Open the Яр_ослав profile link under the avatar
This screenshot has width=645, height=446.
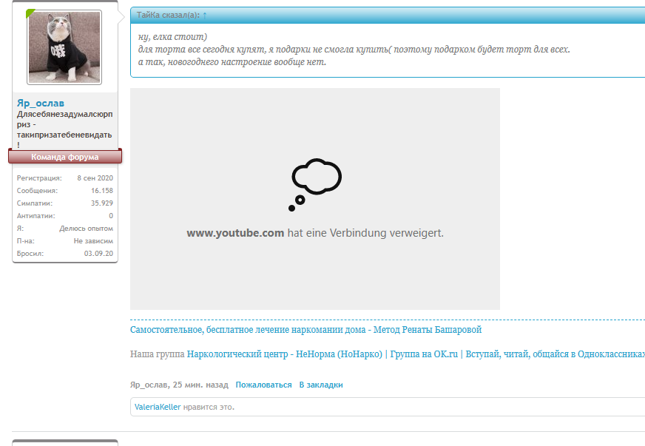click(x=41, y=103)
